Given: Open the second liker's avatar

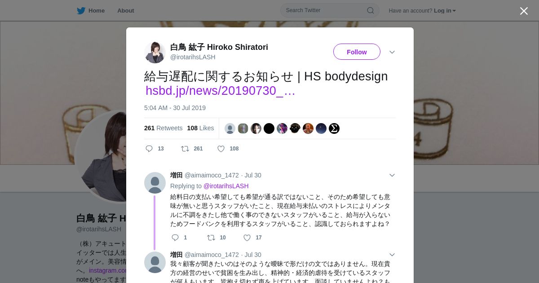Looking at the screenshot, I should (x=243, y=128).
